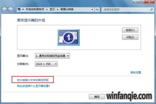Expand the 显示器 monitor dropdown
The height and width of the screenshot is (104, 156).
(52, 56)
